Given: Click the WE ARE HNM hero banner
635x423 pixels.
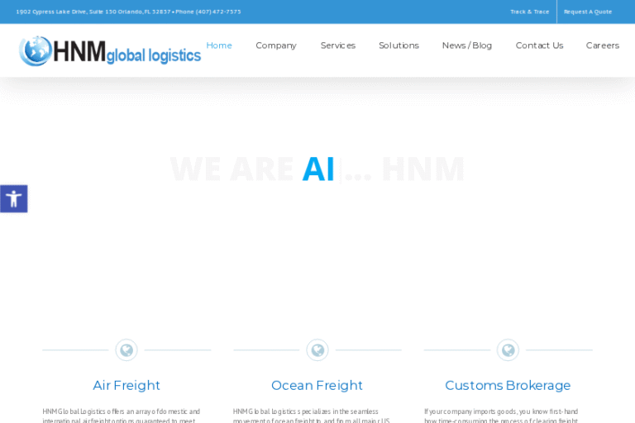Looking at the screenshot, I should 317,169.
